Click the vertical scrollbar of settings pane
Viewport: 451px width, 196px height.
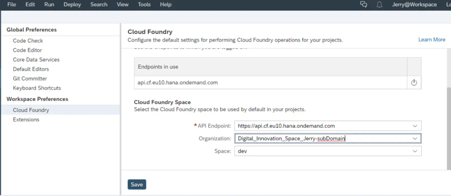(x=448, y=127)
